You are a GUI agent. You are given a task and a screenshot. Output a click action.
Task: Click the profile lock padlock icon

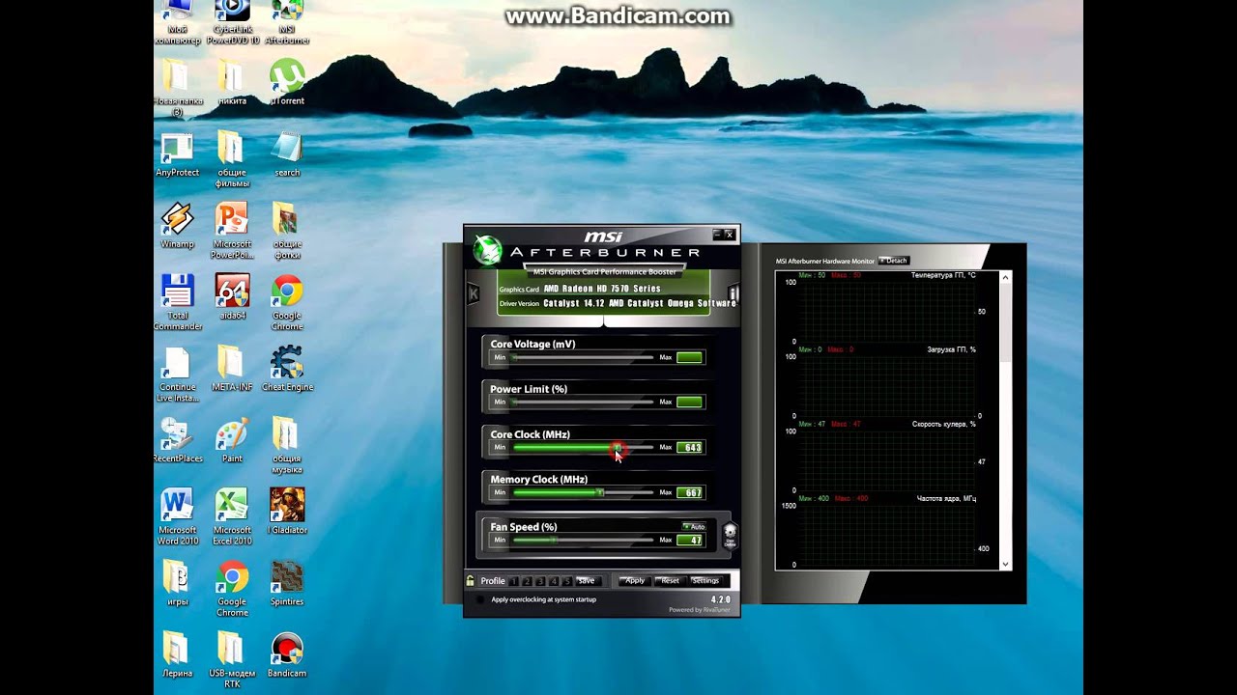click(x=471, y=581)
